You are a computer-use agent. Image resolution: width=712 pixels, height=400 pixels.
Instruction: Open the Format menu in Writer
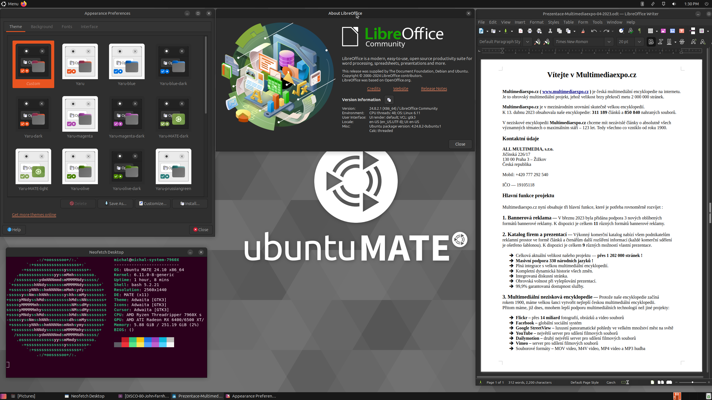pyautogui.click(x=536, y=22)
